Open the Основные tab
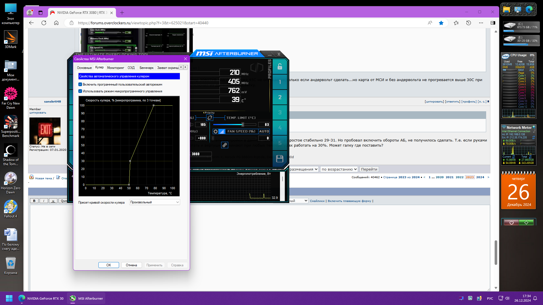 click(x=84, y=68)
